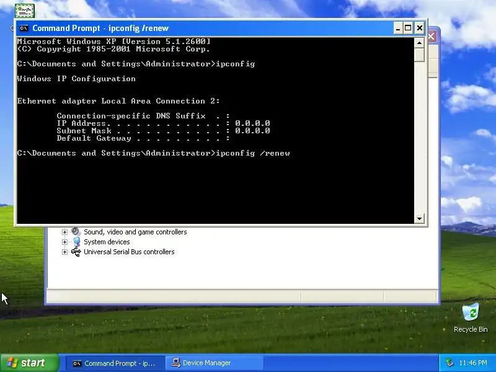The height and width of the screenshot is (372, 496).
Task: Click the System devices label
Action: click(x=107, y=242)
